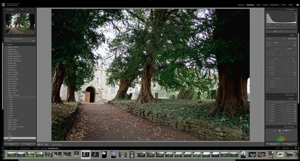
Task: Select the Global circle icon in Color Grading
Action: (x=289, y=131)
